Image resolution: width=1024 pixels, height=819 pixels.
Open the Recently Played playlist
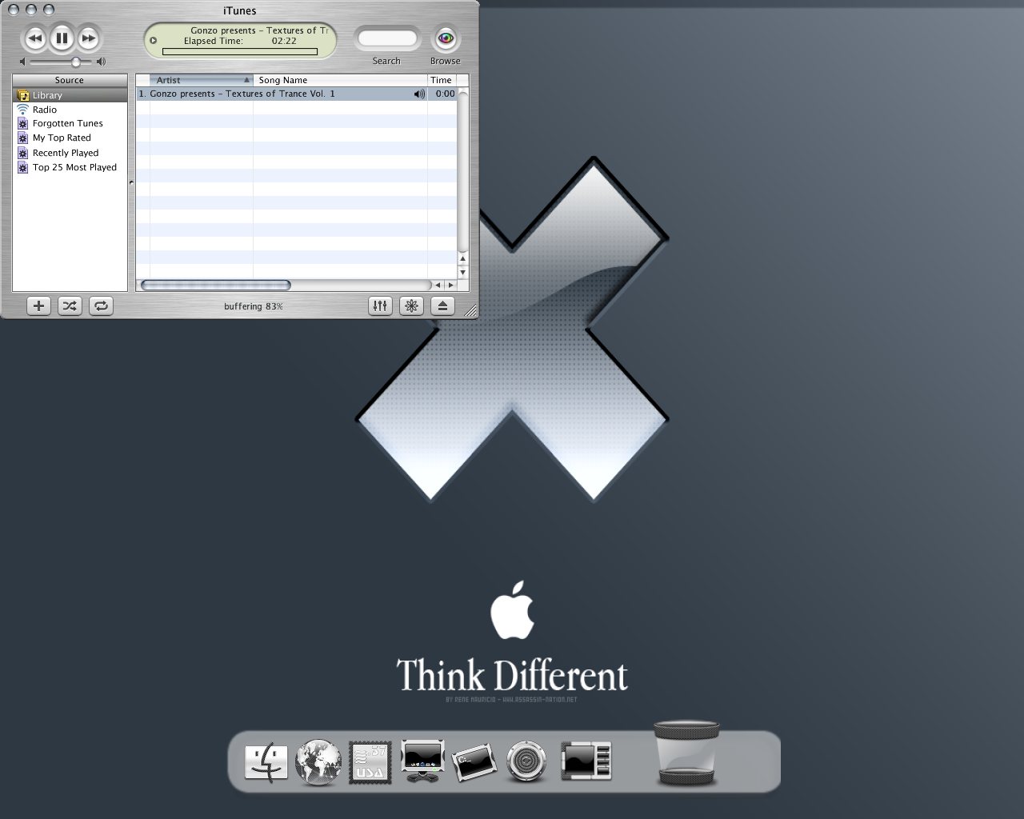coord(70,153)
